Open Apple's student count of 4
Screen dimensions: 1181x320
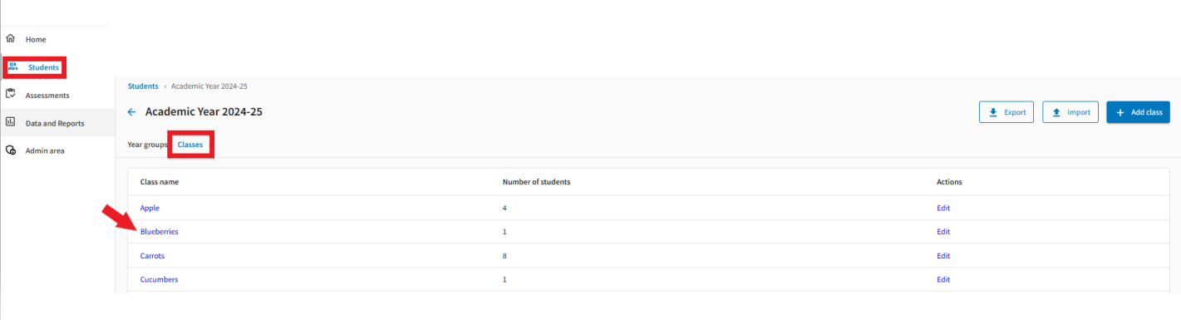pos(505,208)
